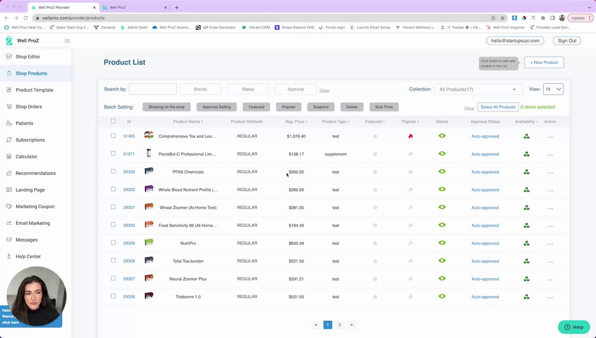Open action dots for Wheat Zoomer row

tap(550, 208)
